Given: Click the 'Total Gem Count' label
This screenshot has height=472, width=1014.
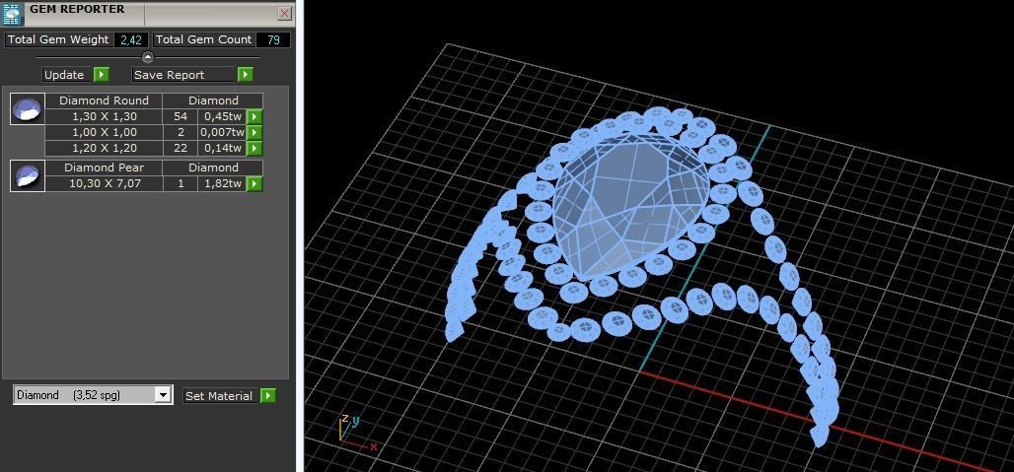Looking at the screenshot, I should 204,39.
